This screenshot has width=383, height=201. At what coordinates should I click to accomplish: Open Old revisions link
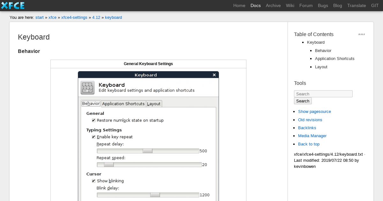point(310,120)
